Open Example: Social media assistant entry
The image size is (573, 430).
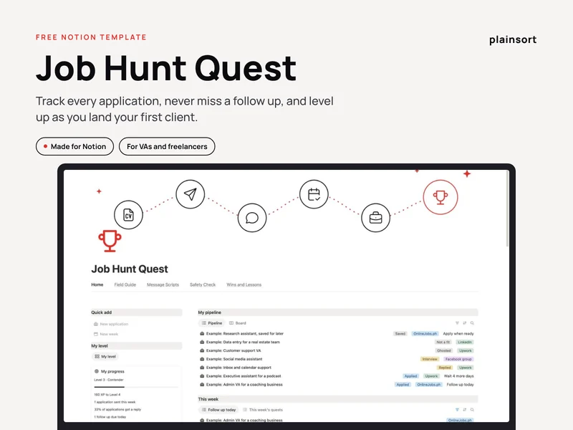click(x=234, y=359)
